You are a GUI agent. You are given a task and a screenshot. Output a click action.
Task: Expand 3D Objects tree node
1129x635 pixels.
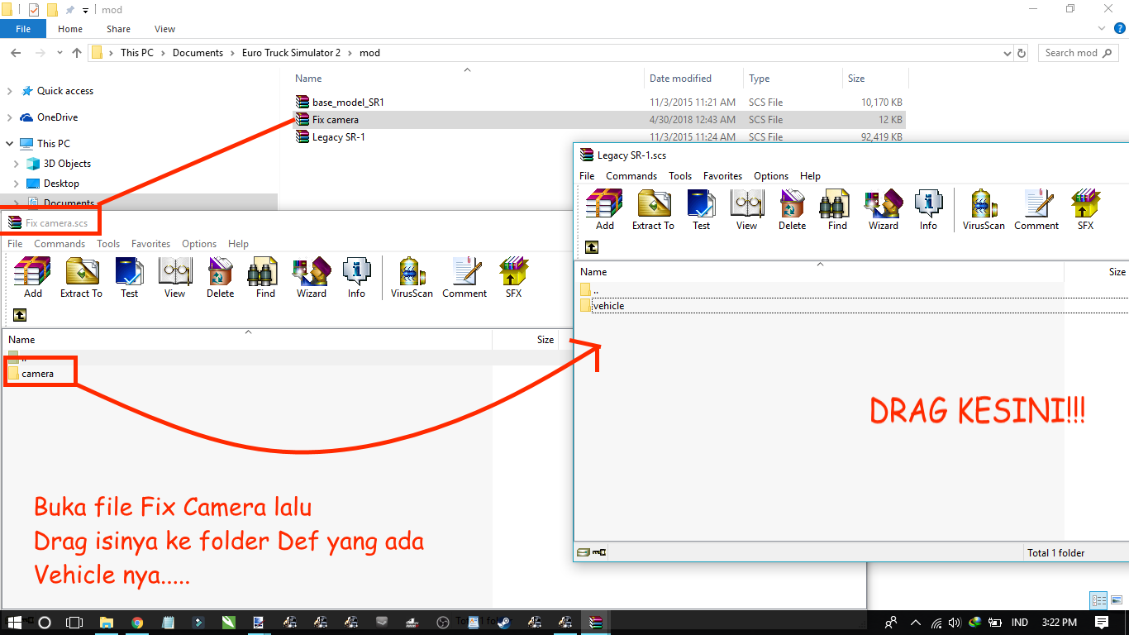tap(17, 164)
